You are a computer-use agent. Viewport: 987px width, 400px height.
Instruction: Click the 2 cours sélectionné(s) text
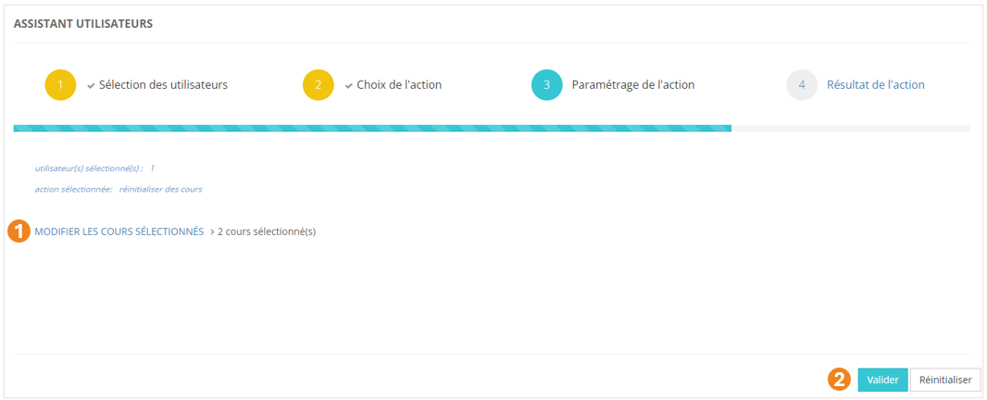click(x=267, y=231)
